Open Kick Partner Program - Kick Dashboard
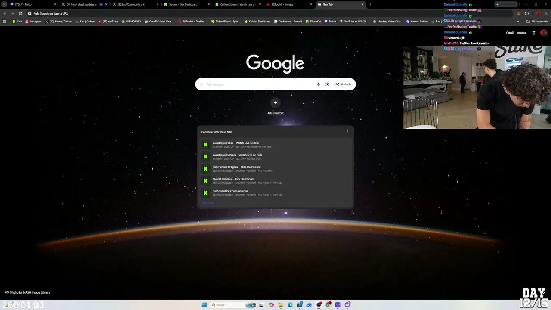 [x=275, y=169]
